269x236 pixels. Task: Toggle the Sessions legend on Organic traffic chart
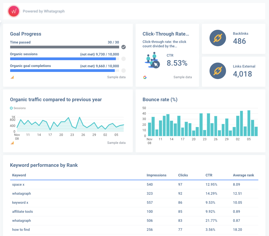click(18, 108)
